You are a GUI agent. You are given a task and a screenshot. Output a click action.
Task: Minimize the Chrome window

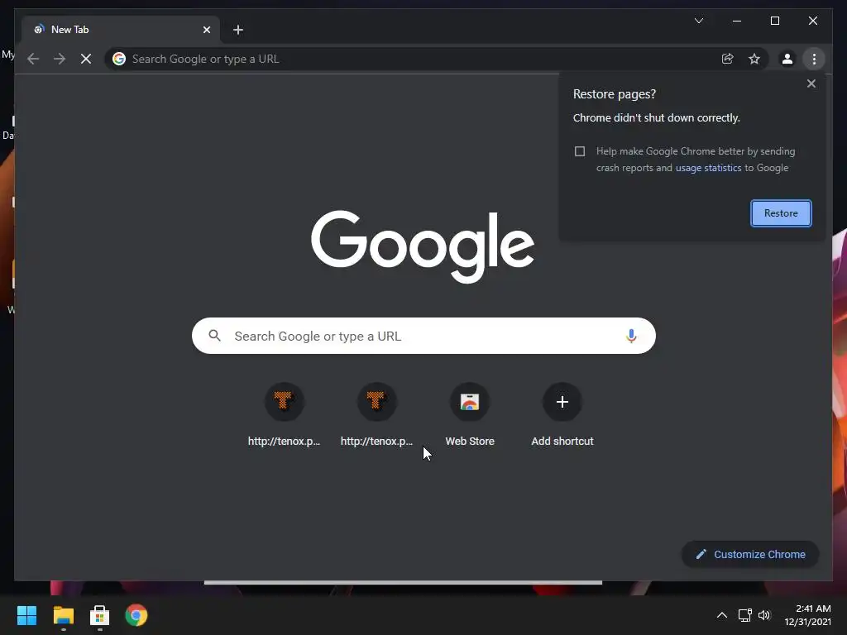click(737, 21)
